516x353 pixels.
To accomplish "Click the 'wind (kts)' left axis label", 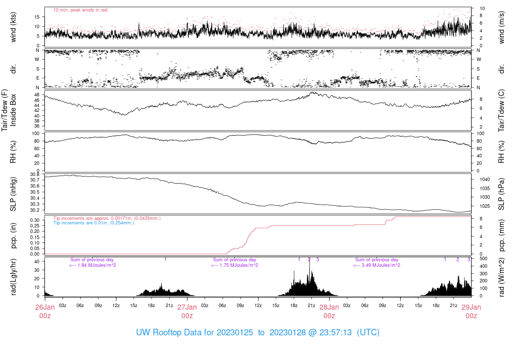I will [13, 27].
